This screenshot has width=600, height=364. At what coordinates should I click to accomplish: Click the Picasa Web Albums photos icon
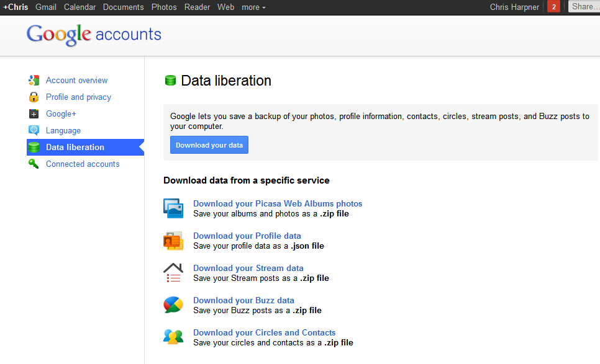tap(173, 208)
